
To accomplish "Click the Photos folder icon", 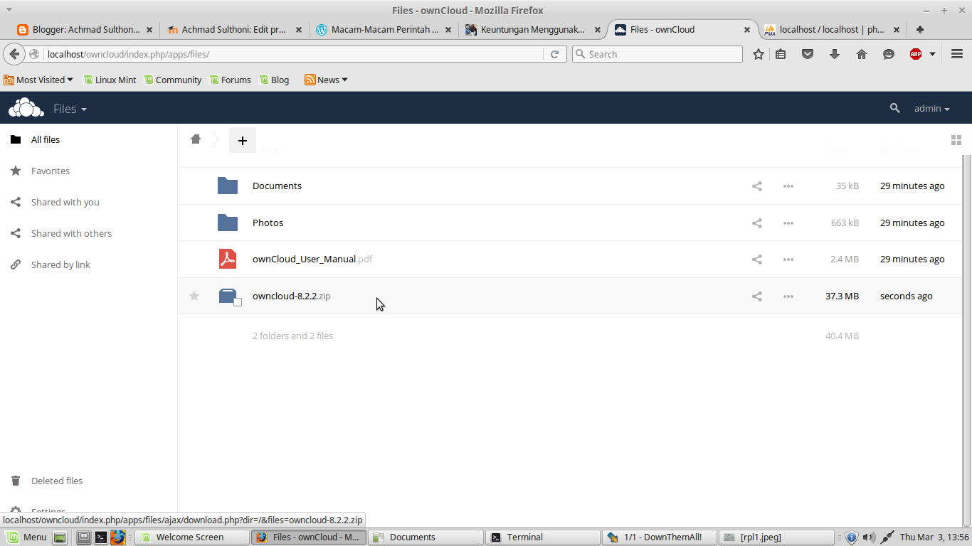I will (228, 223).
